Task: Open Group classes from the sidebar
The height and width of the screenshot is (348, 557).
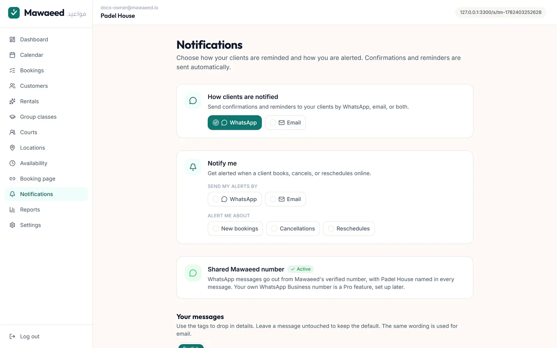Action: (46, 117)
